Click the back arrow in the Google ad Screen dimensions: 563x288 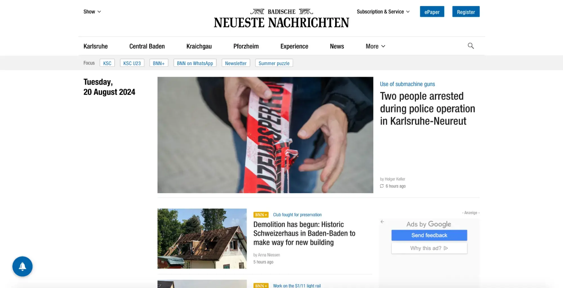pyautogui.click(x=382, y=222)
